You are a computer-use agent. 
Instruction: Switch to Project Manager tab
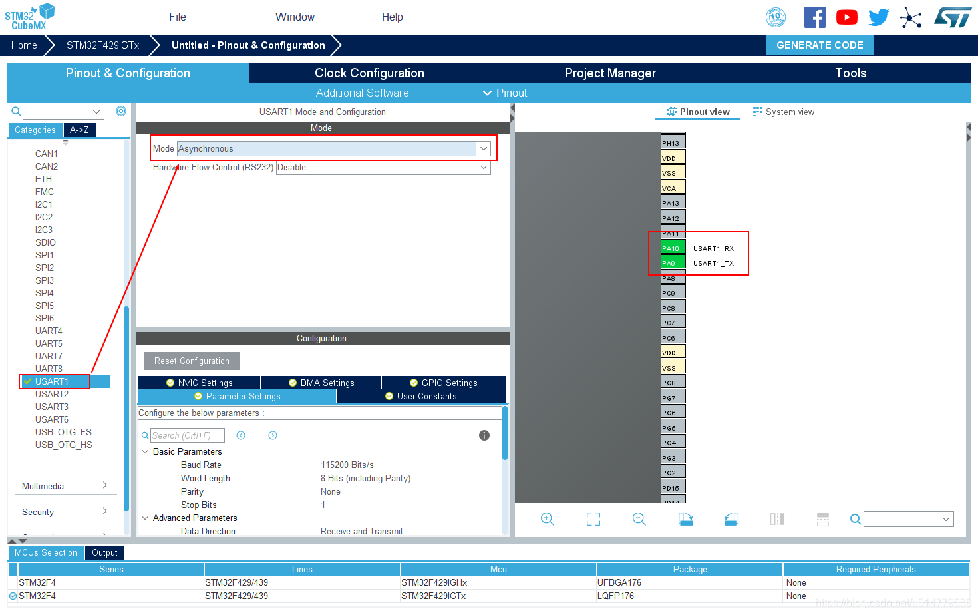click(x=610, y=73)
